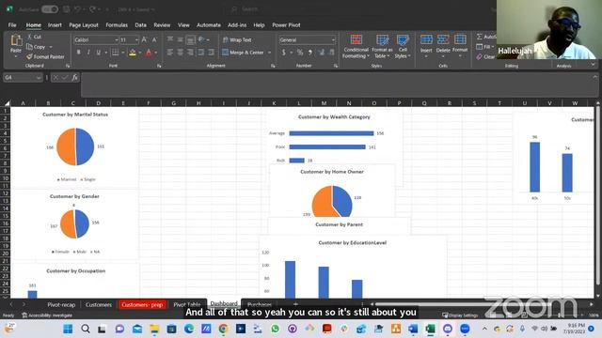602x338 pixels.
Task: Click the Clear button
Action: [x=485, y=56]
